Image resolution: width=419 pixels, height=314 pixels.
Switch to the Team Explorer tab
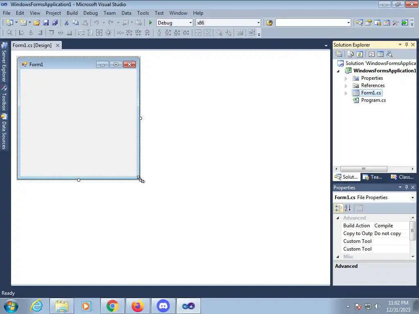[x=373, y=177]
